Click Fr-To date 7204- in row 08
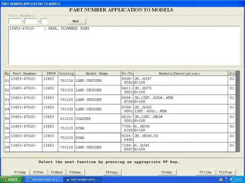 (127, 145)
